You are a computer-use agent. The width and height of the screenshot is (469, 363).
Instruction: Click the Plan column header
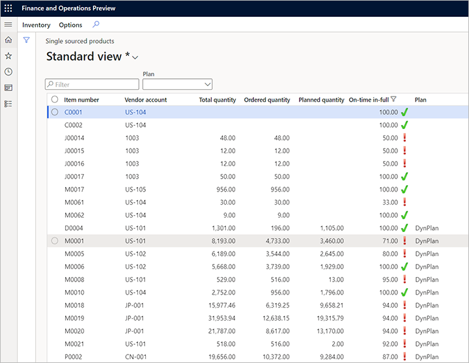pyautogui.click(x=421, y=100)
